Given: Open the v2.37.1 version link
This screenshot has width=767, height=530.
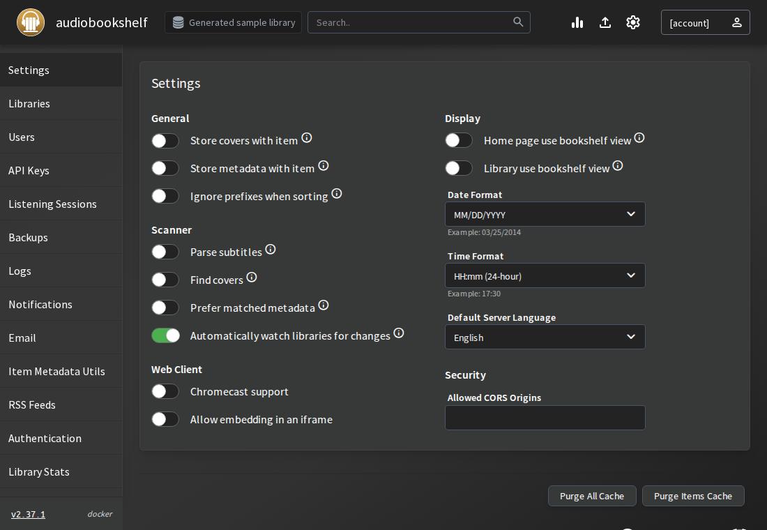Looking at the screenshot, I should click(28, 515).
